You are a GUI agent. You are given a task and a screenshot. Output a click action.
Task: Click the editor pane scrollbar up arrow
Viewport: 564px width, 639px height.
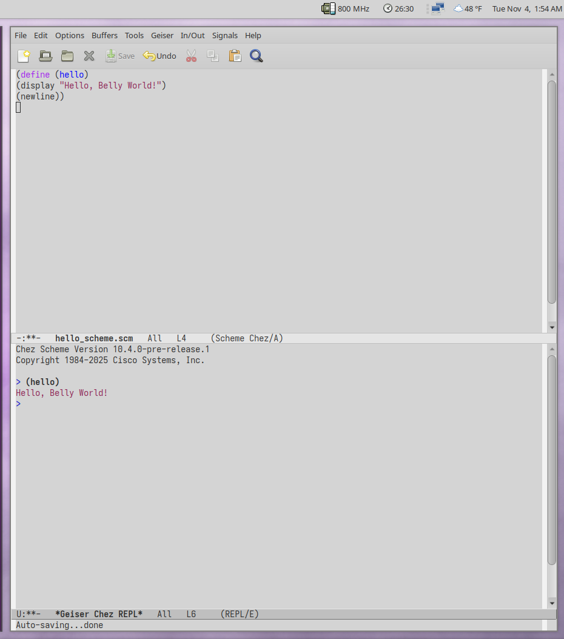[552, 75]
